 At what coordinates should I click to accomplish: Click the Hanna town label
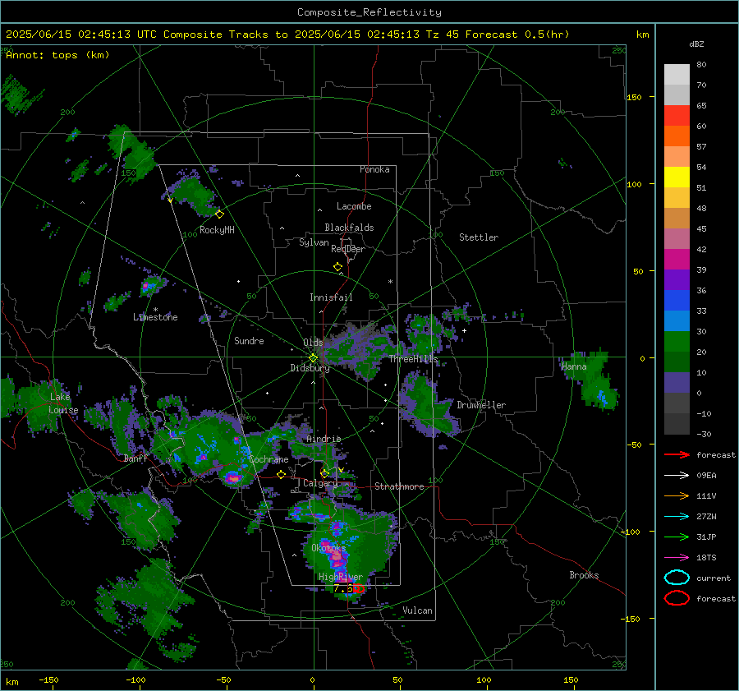click(x=574, y=366)
